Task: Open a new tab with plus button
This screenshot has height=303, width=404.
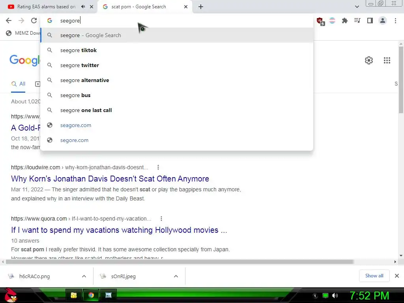Action: coord(201,7)
